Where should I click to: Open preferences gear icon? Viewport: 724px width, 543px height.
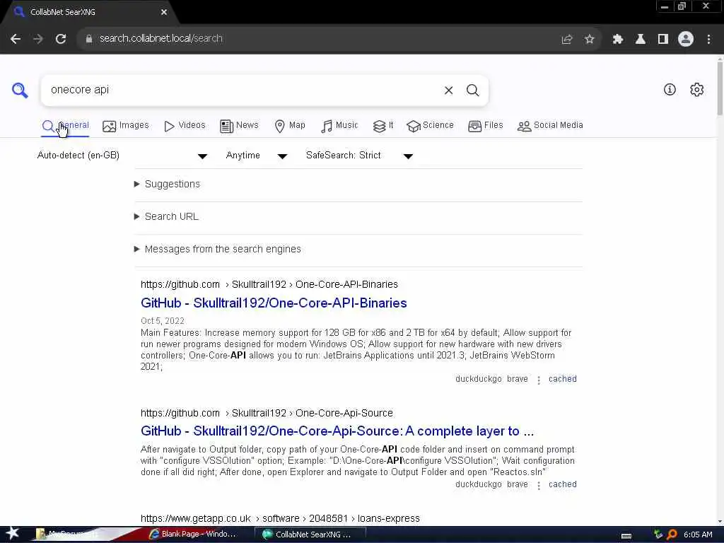tap(696, 90)
